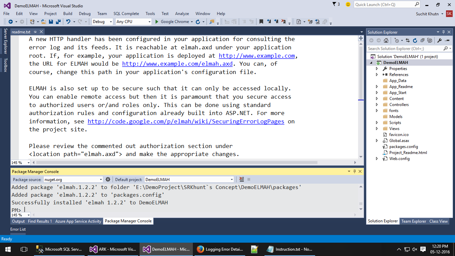Open Package Manager Console settings gear
The height and width of the screenshot is (256, 455).
coord(108,179)
